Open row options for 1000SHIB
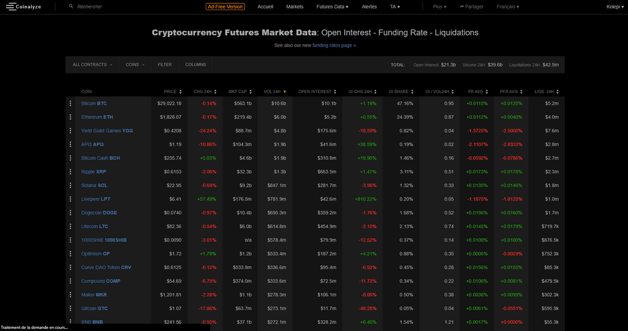Viewport: 628px width, 331px height. [x=70, y=240]
